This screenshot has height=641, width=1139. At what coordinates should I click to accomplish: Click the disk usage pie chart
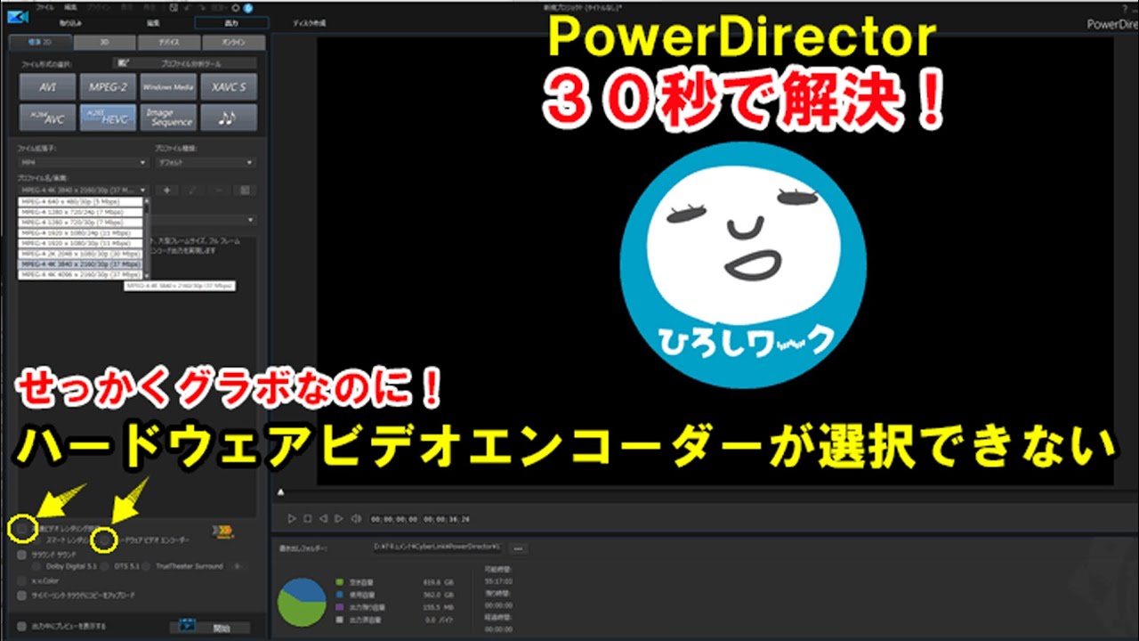(x=302, y=601)
